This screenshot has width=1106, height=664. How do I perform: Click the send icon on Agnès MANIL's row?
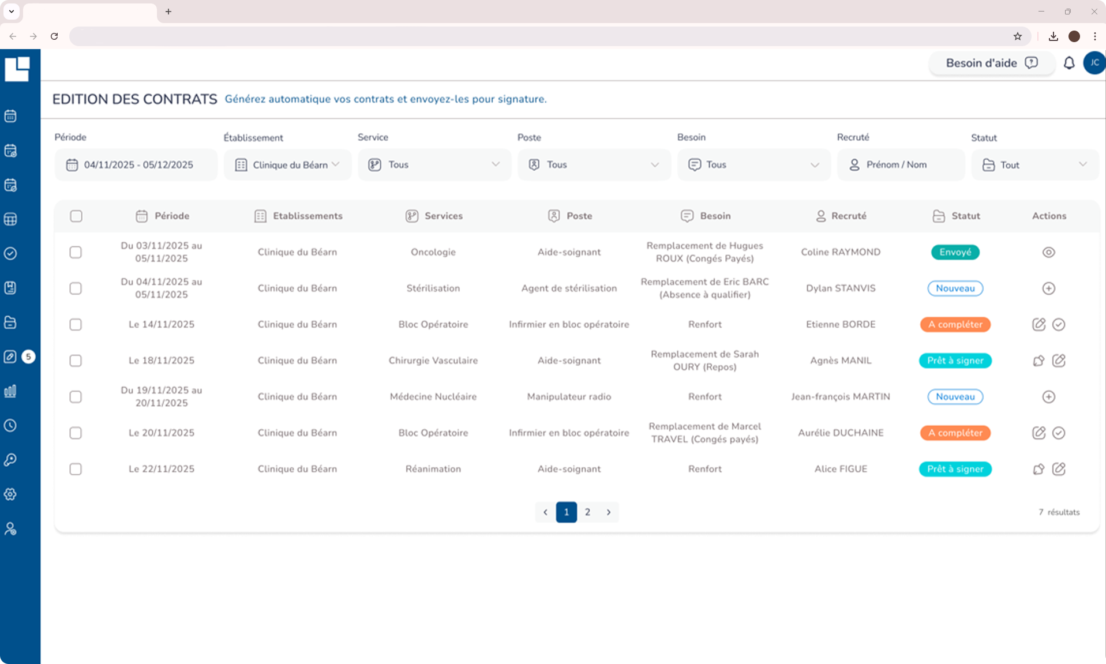(x=1038, y=361)
